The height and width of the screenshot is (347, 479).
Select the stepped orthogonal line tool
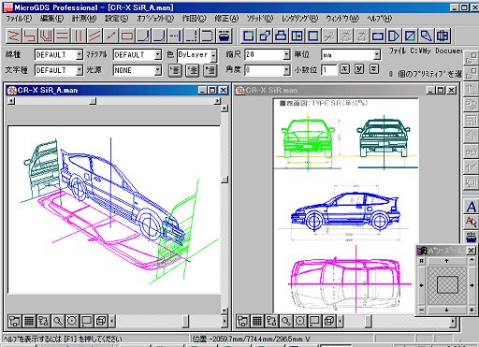point(30,36)
